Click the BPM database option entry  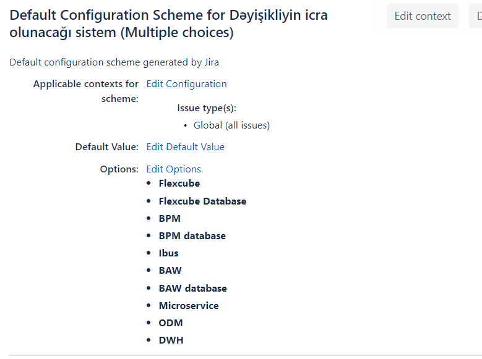(x=192, y=236)
